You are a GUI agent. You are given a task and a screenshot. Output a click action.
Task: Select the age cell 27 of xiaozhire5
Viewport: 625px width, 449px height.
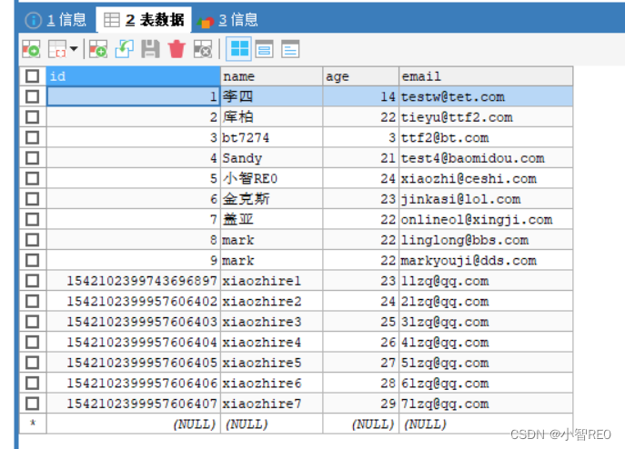coord(361,363)
